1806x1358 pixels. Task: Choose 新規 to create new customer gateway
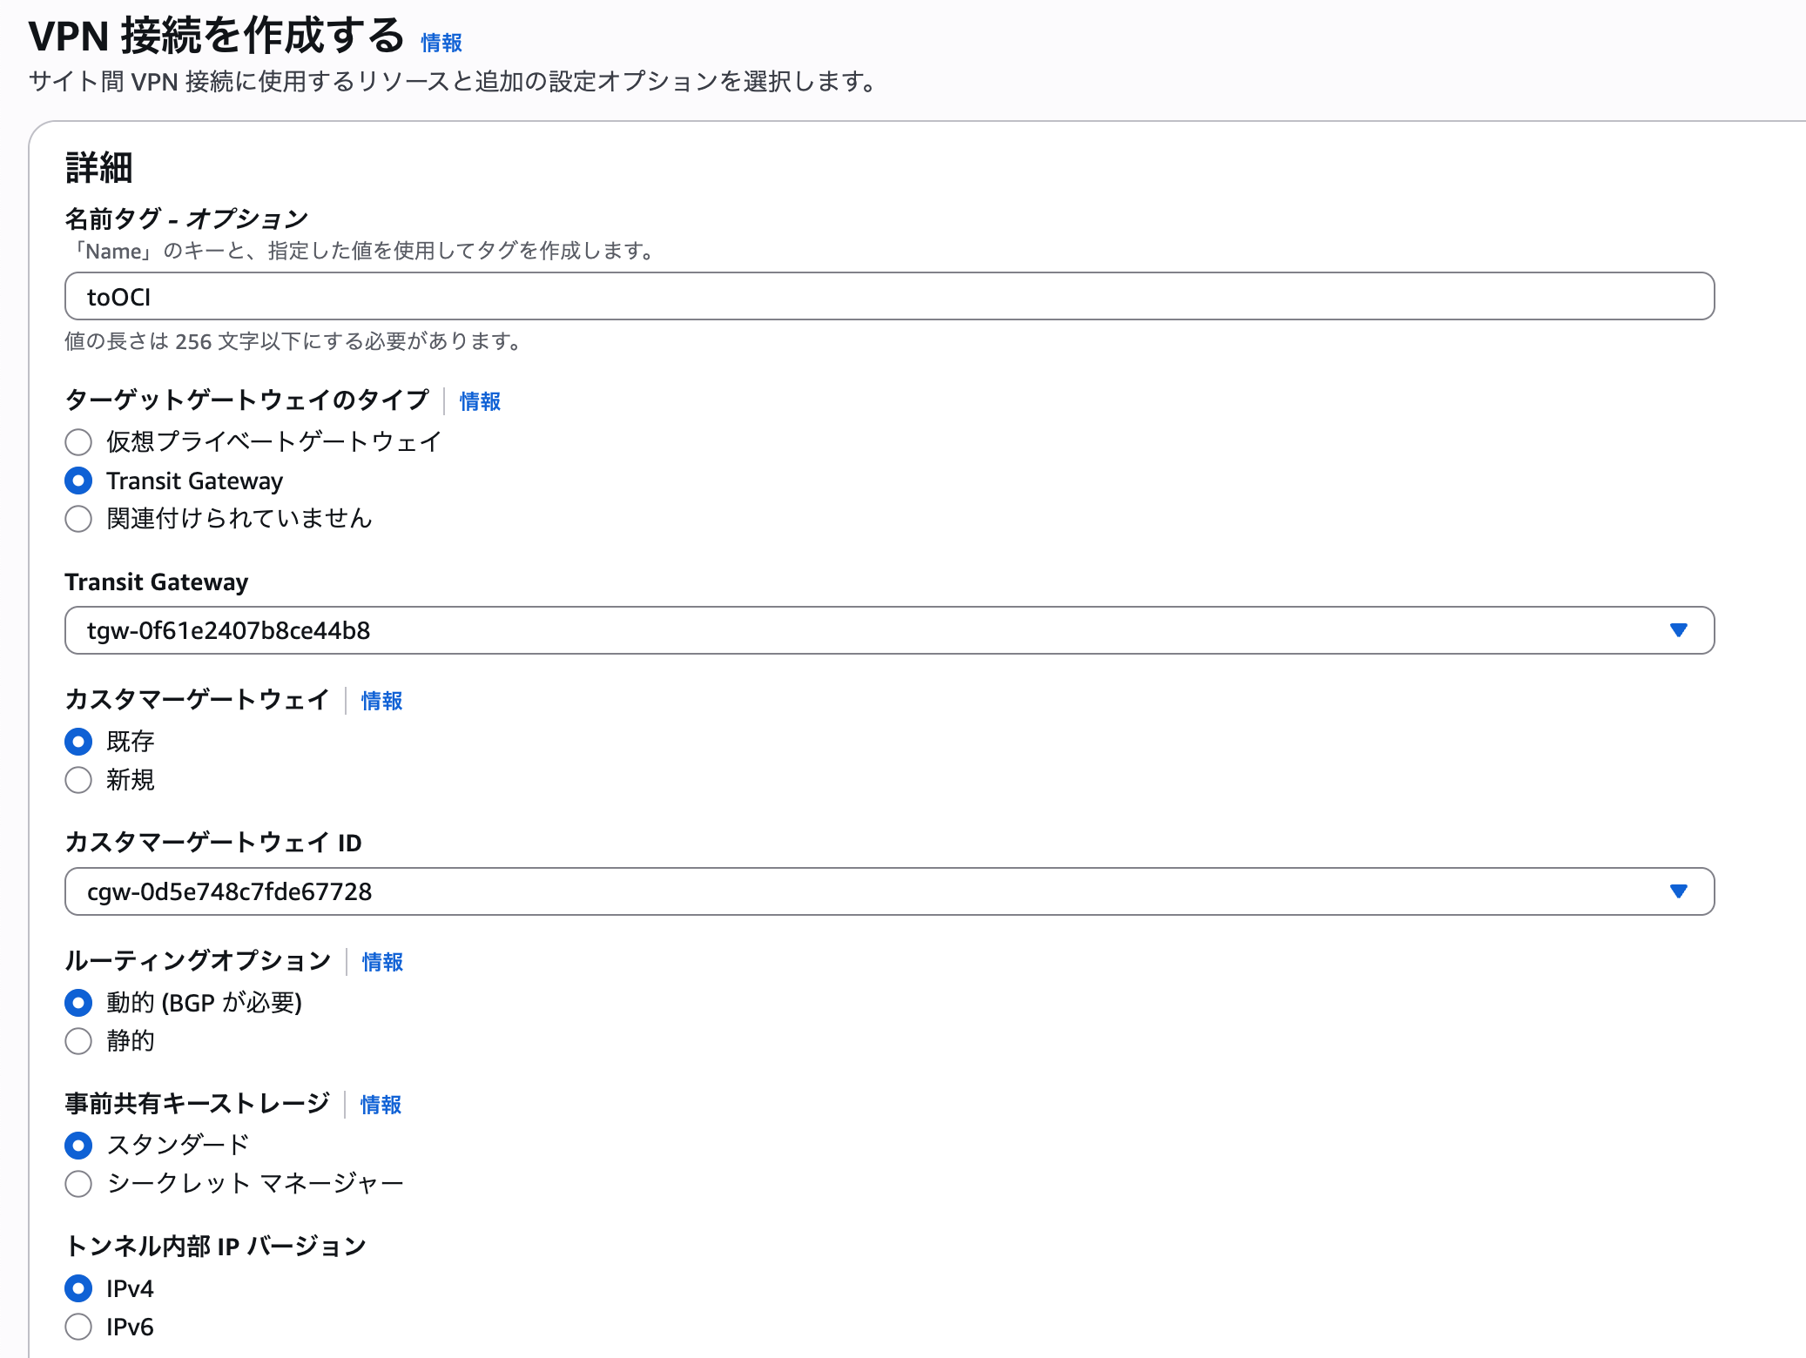click(x=78, y=780)
